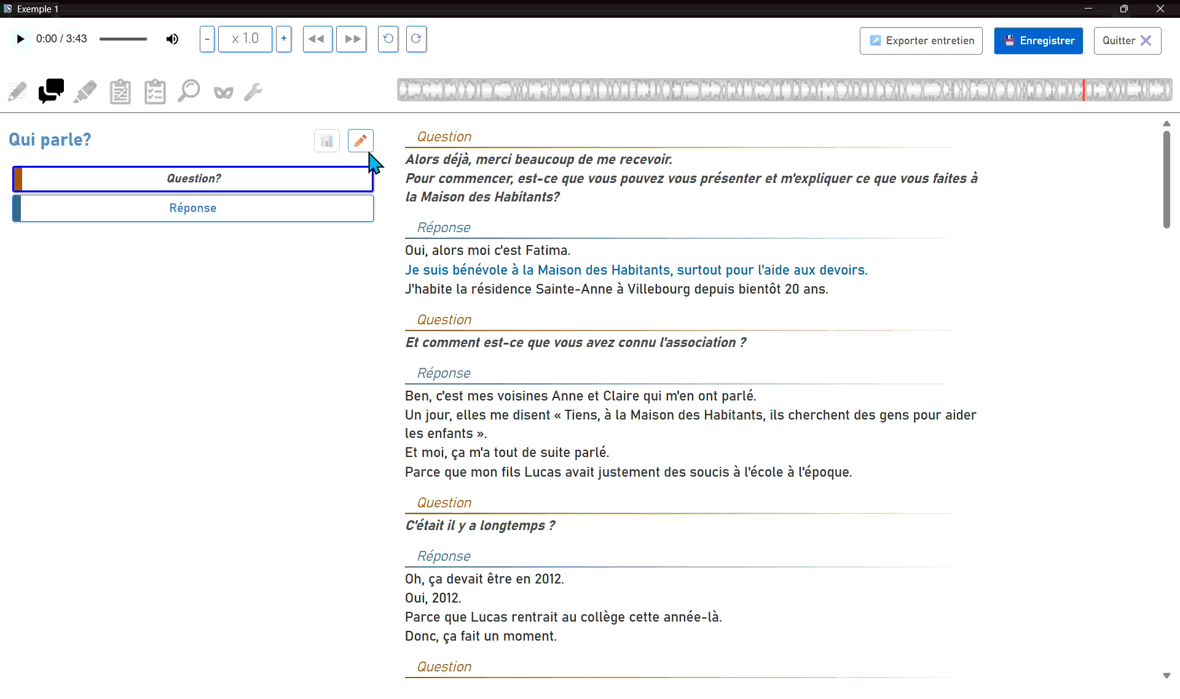Adjust the volume slider
Screen dimensions: 1180x699
pyautogui.click(x=123, y=39)
